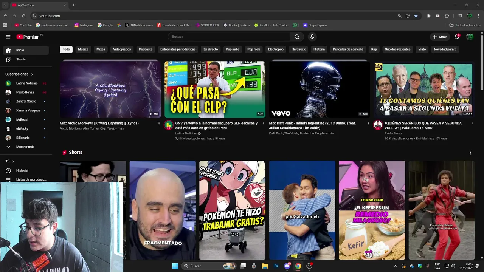Open options for Daft Punk mix
Viewport: 484px width, 272px height.
click(x=368, y=124)
